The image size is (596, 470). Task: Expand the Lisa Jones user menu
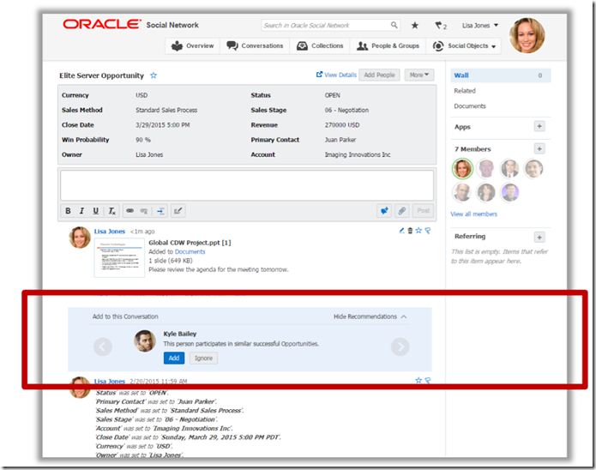(480, 26)
